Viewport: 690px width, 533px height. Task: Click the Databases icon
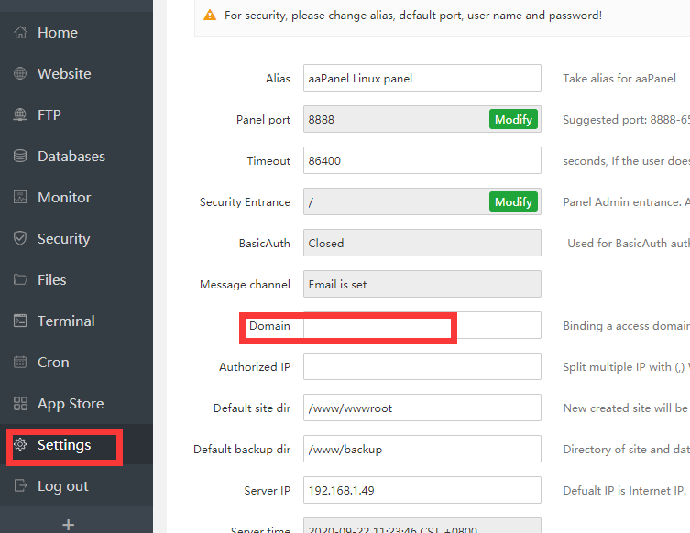[x=20, y=157]
